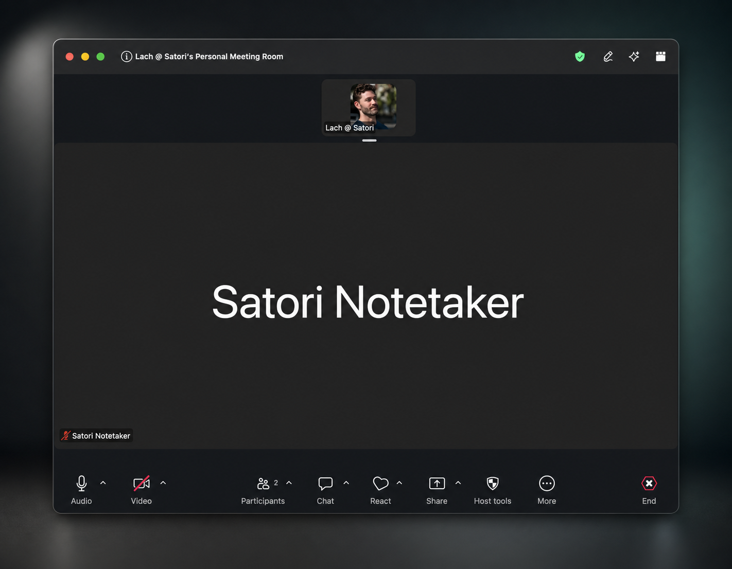This screenshot has height=569, width=732.
Task: Click the Audio microphone icon
Action: pyautogui.click(x=81, y=483)
